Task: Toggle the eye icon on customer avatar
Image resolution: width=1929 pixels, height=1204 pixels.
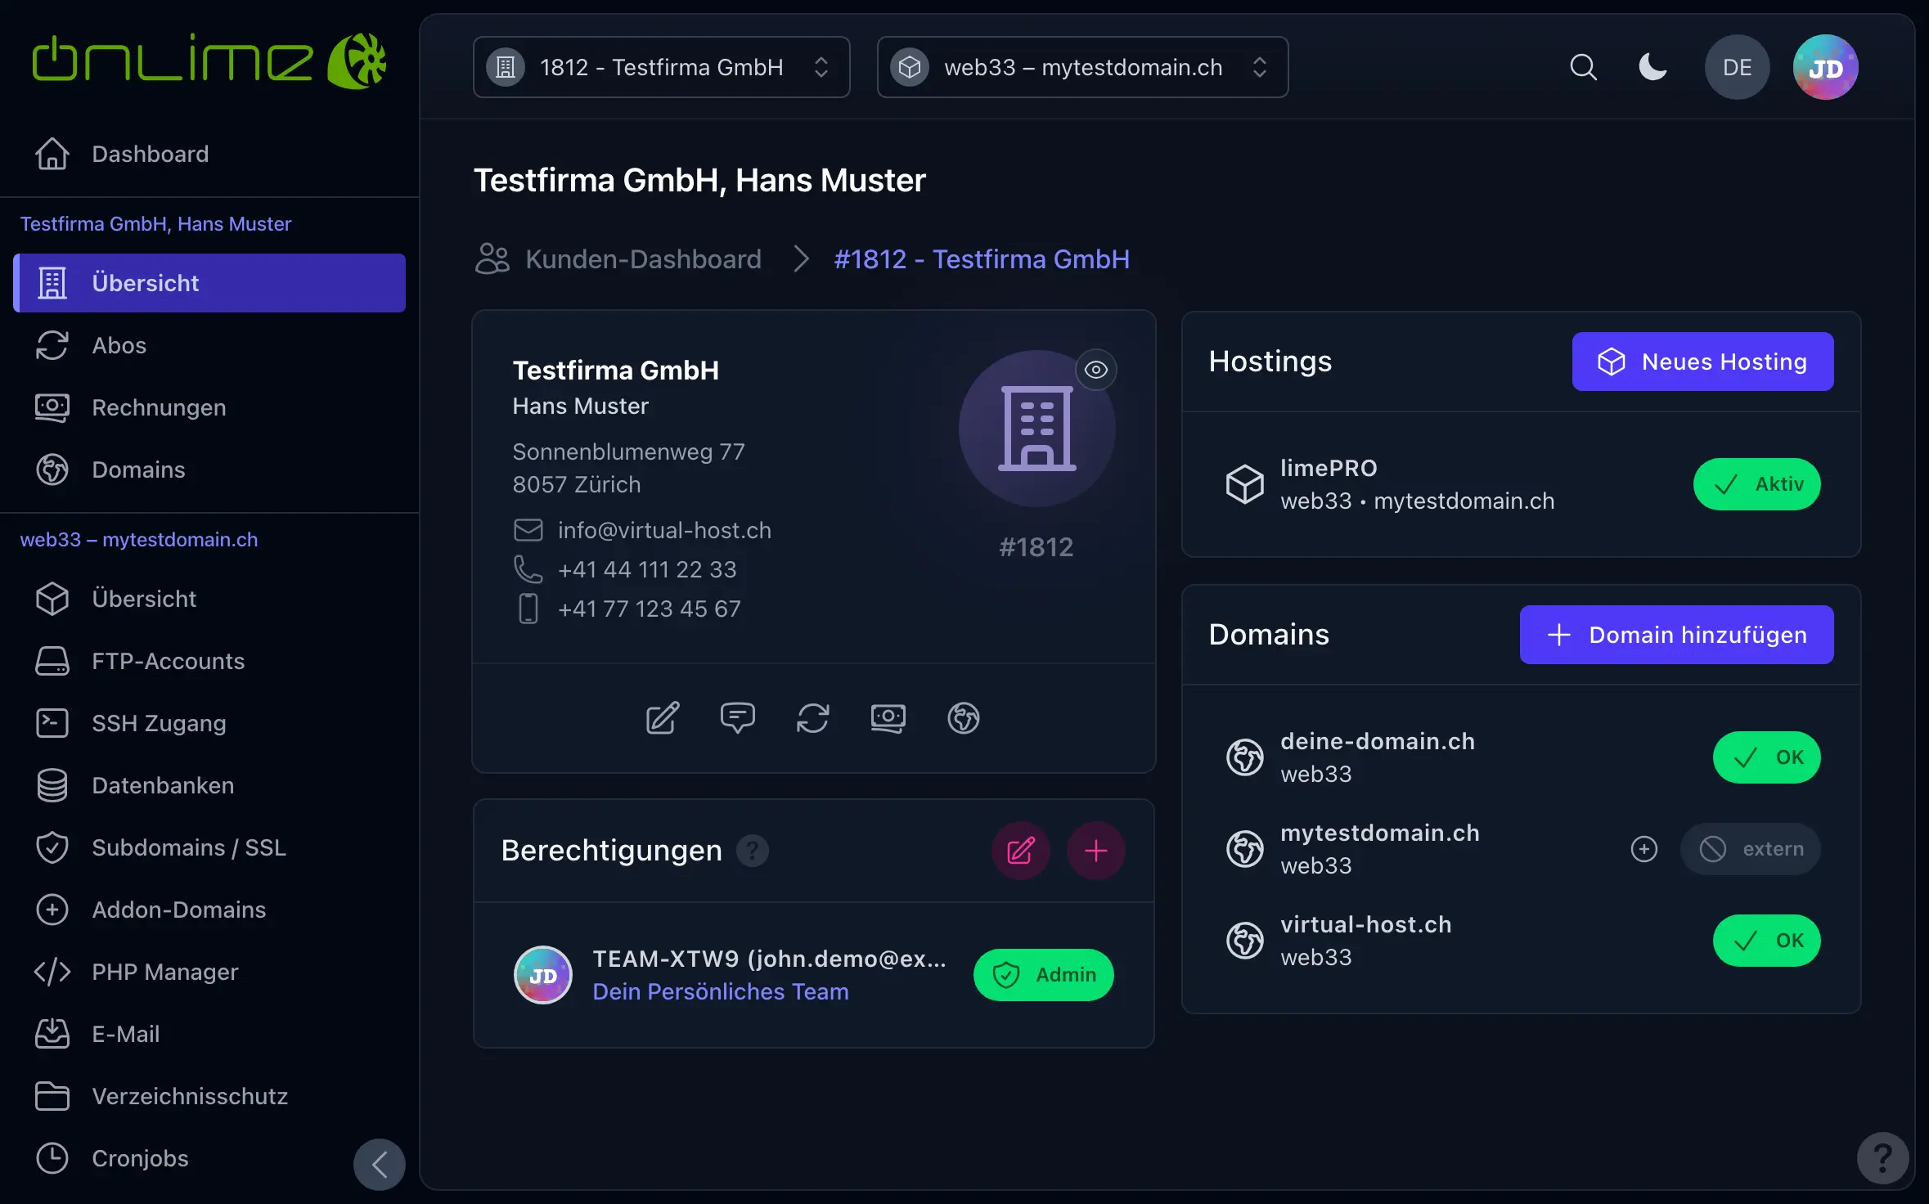Action: coord(1096,370)
